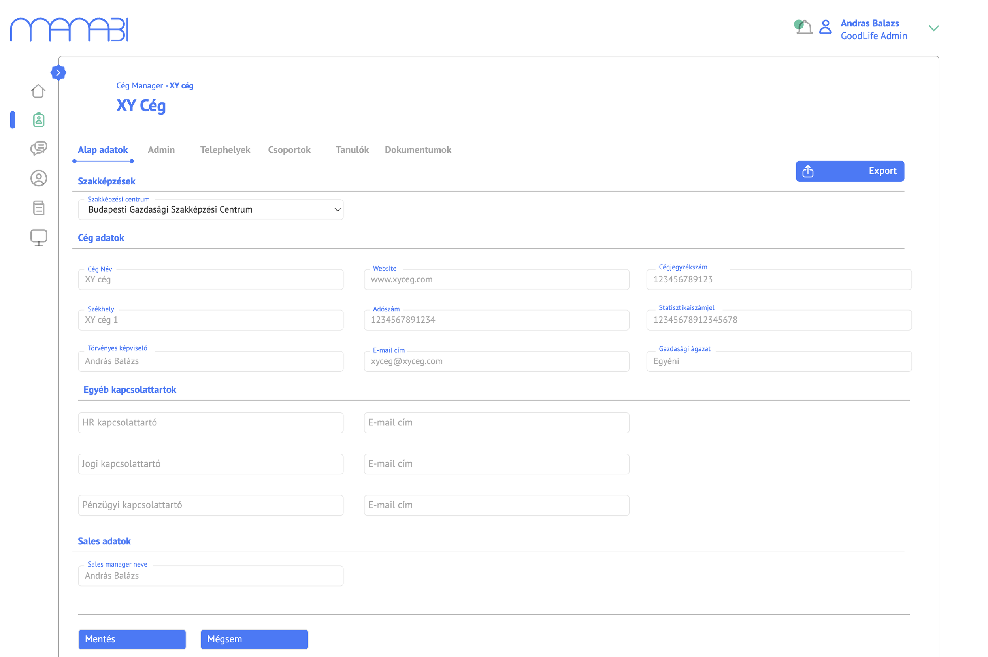Click the Export button
Viewport: 988px width, 657px height.
(849, 171)
